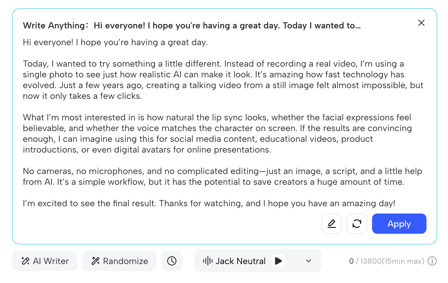Viewport: 448px width, 283px height.
Task: Click the info icon next to 15min max
Action: click(x=432, y=261)
